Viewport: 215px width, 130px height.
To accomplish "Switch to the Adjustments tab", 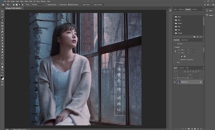I will click(185, 40).
